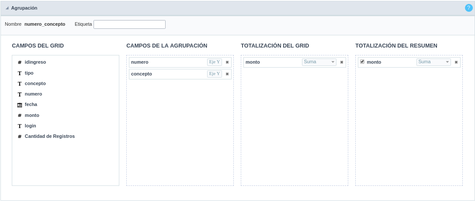
Task: Remove numero from the grouping fields
Action: pos(227,62)
